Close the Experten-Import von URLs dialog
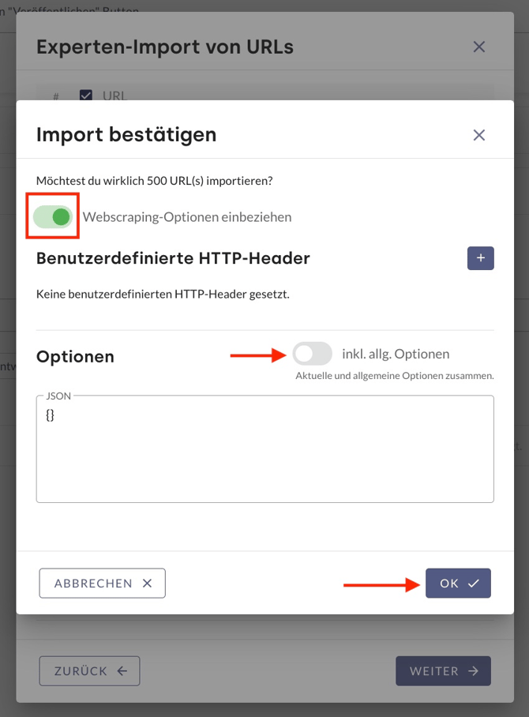 [x=478, y=47]
